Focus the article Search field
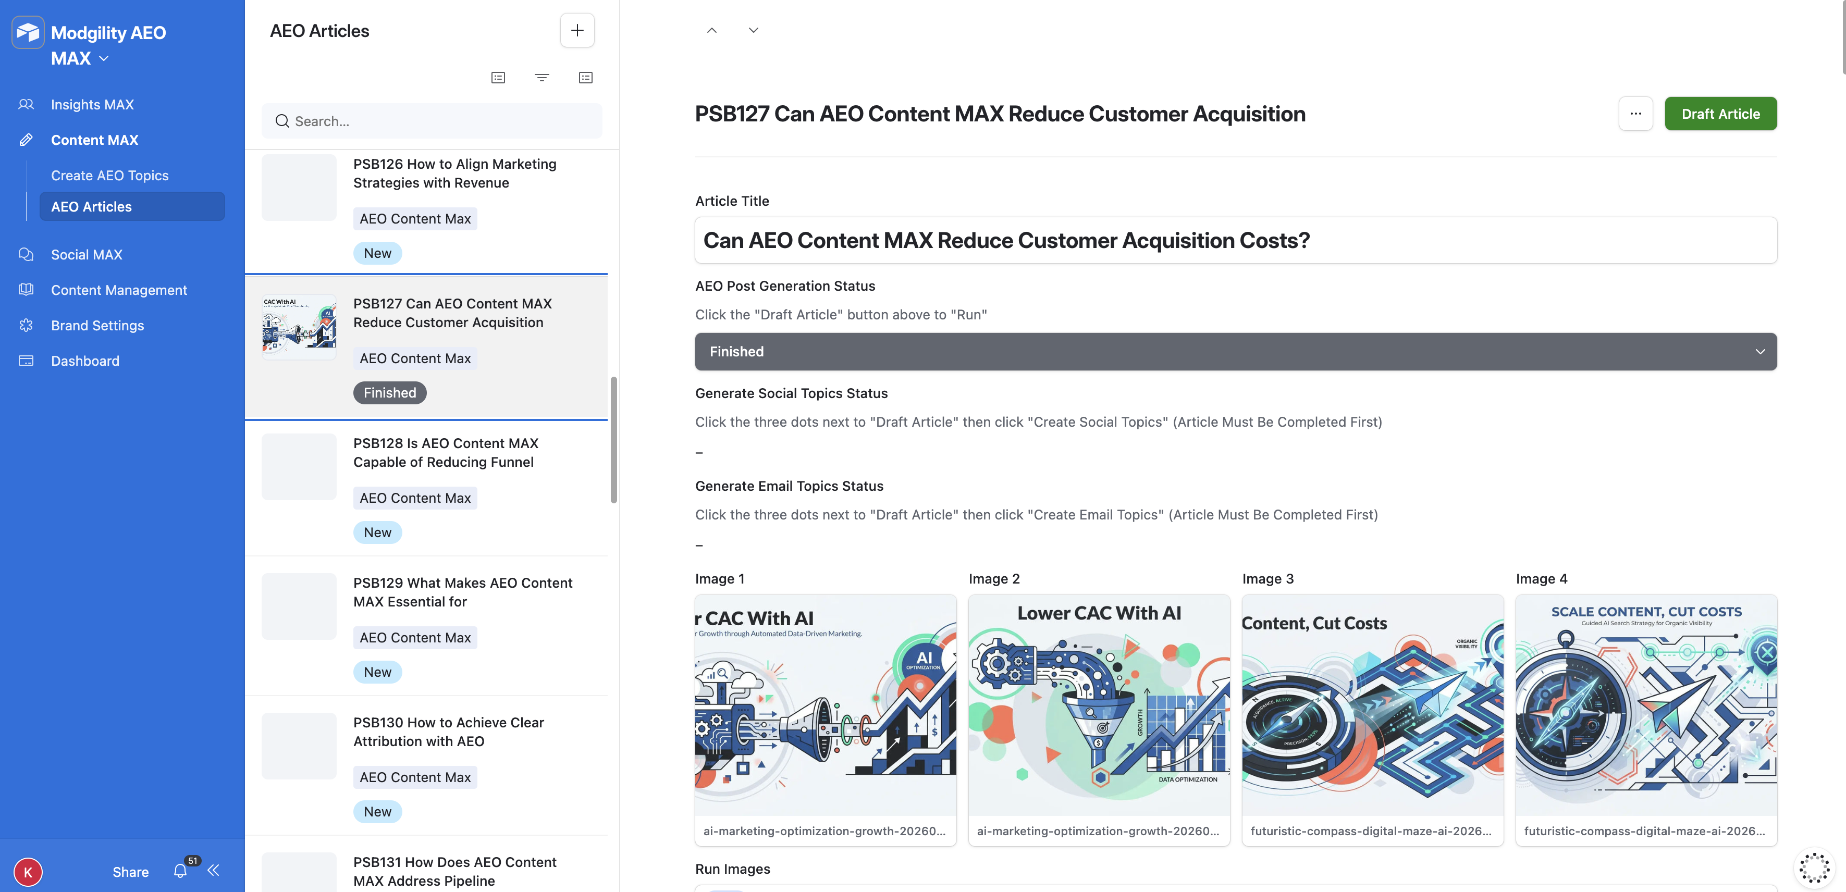This screenshot has height=892, width=1846. [x=432, y=121]
